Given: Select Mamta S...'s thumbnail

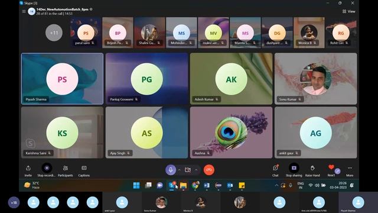Looking at the screenshot, I should click(x=245, y=33).
